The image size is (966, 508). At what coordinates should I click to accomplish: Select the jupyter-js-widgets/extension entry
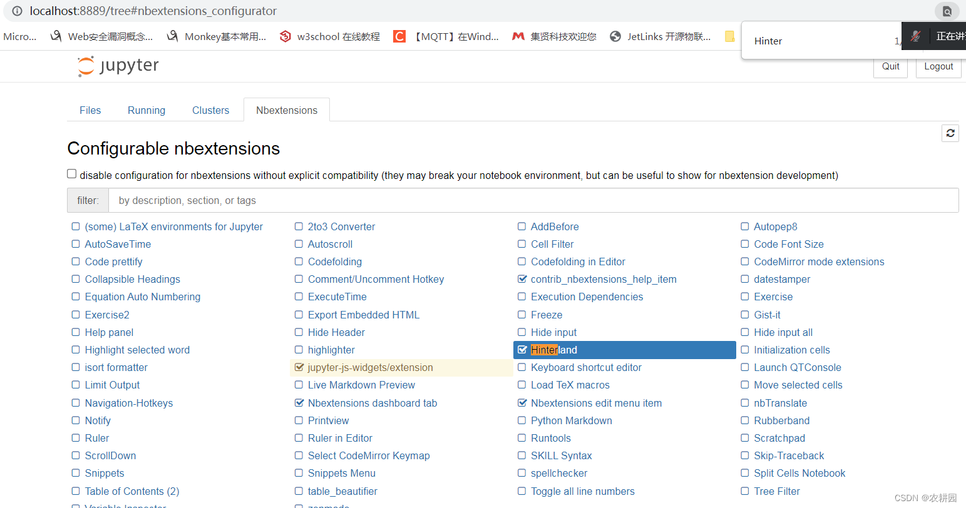(370, 367)
